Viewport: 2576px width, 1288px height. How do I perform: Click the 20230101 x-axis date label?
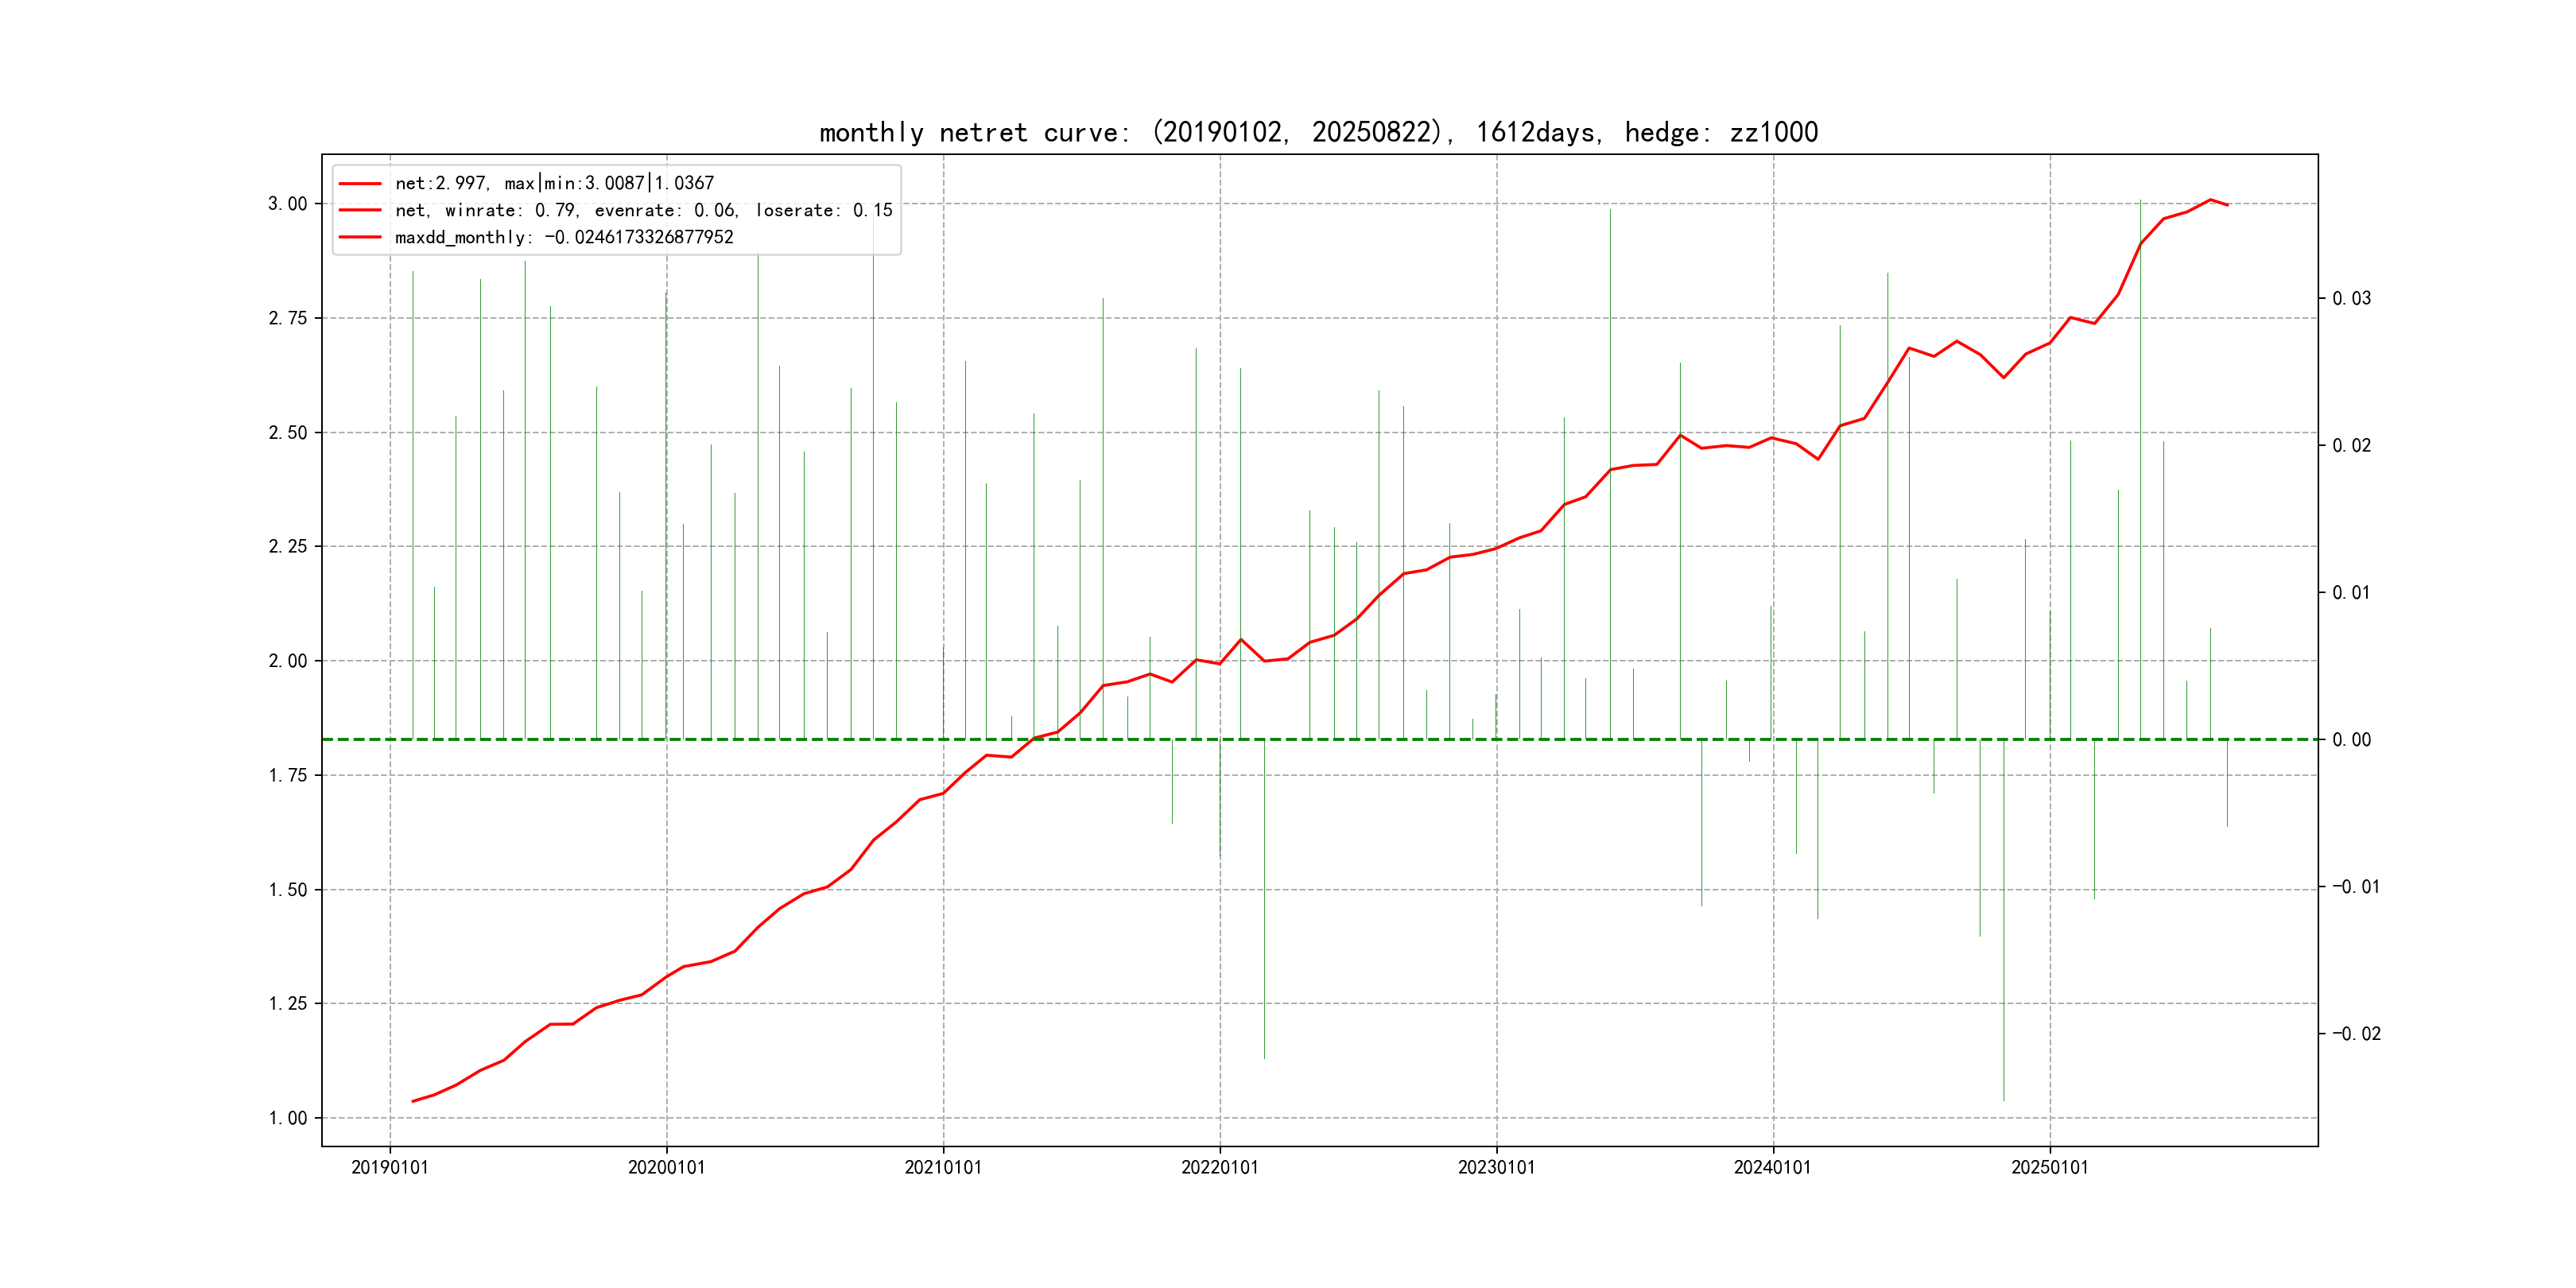pos(1496,1168)
